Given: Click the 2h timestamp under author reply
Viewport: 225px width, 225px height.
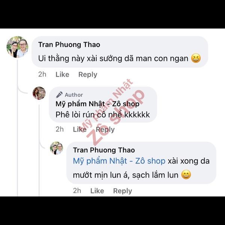Looking at the screenshot, I should coord(60,129).
